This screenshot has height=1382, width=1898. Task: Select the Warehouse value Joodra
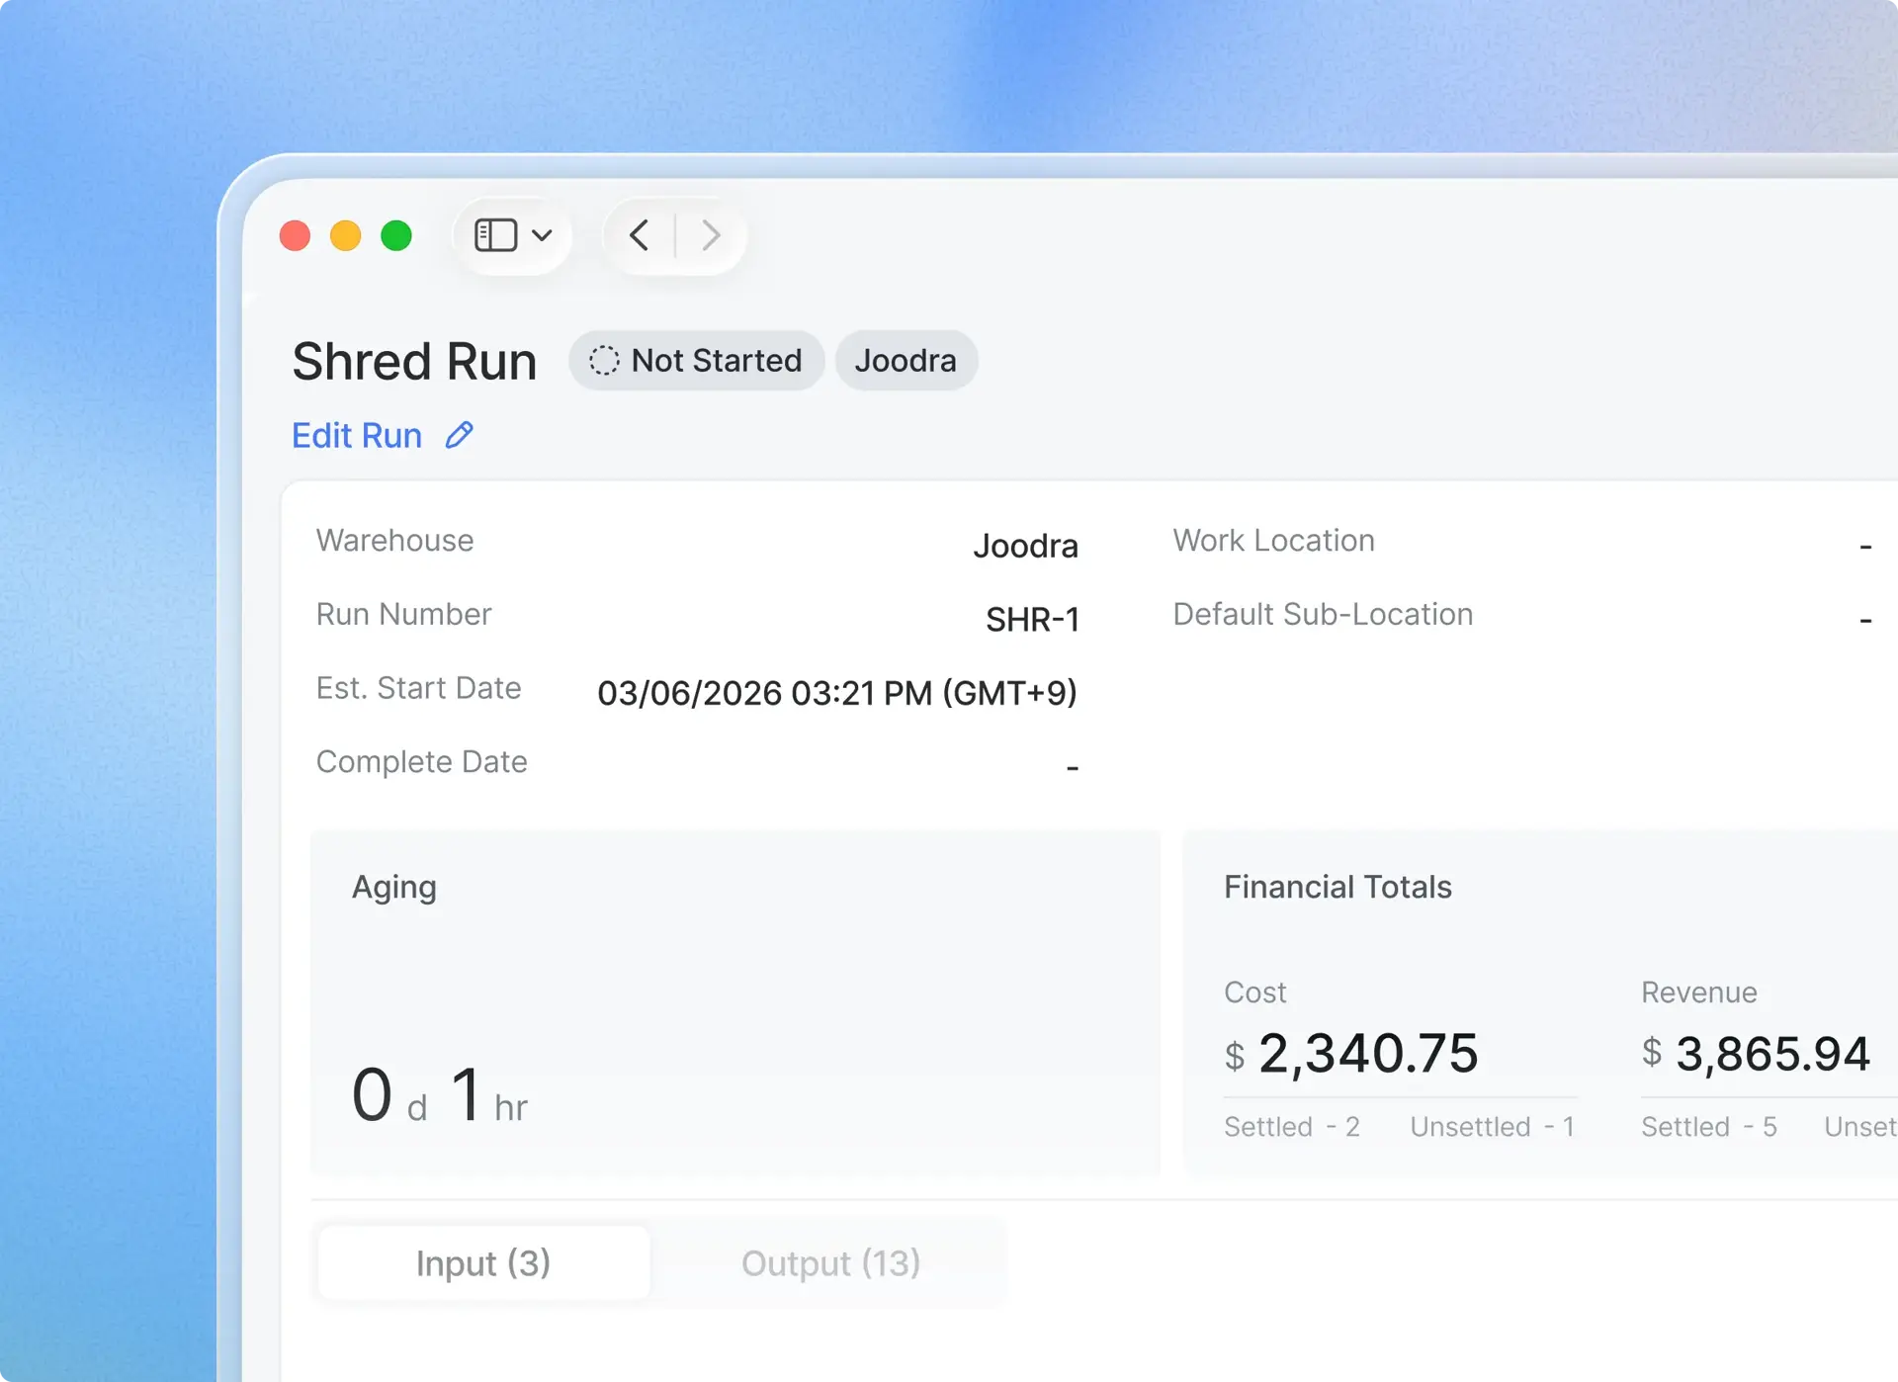1025,546
